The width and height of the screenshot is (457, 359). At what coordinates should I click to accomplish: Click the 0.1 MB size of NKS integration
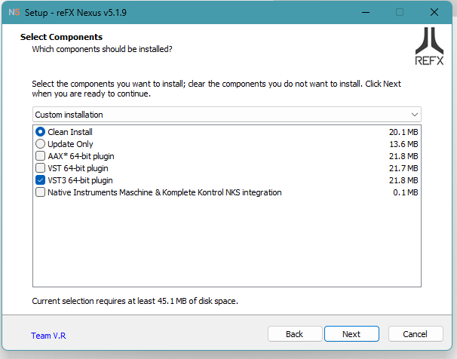[406, 192]
